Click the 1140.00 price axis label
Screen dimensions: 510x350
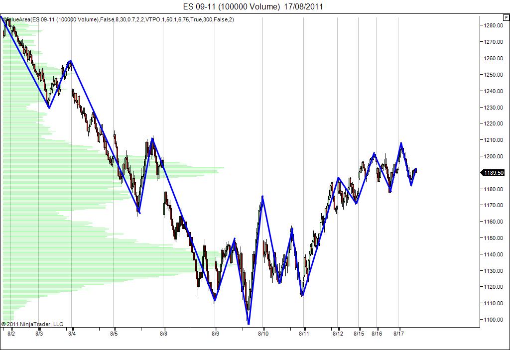(494, 254)
